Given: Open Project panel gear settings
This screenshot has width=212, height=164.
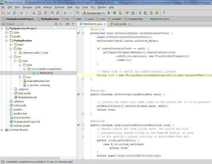Looking at the screenshot, I should coord(68,24).
